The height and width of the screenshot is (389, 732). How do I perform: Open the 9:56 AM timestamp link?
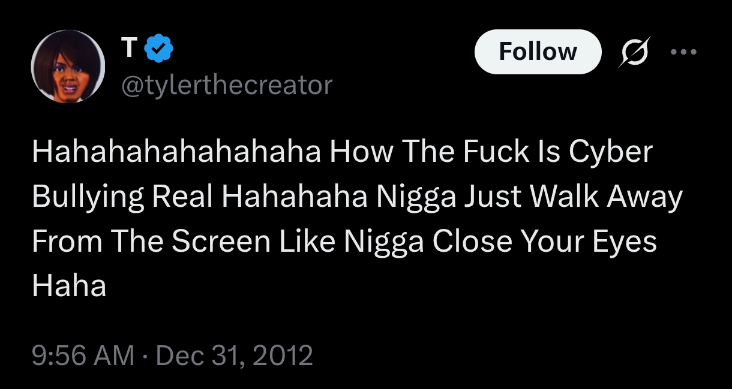pos(83,355)
